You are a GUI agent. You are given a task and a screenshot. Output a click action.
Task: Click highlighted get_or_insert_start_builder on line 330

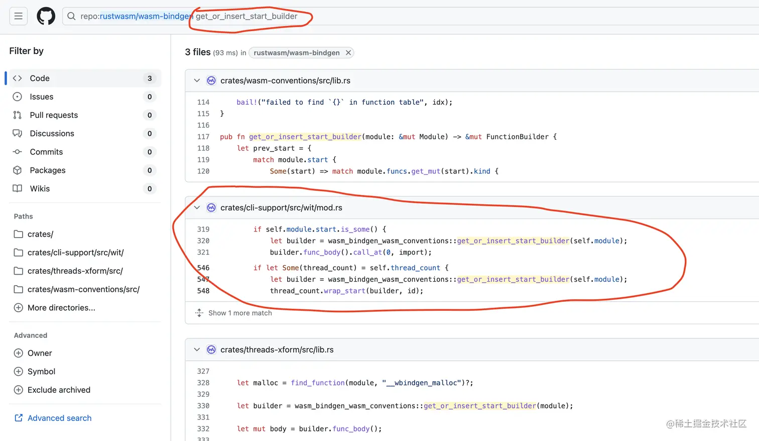tap(480, 406)
